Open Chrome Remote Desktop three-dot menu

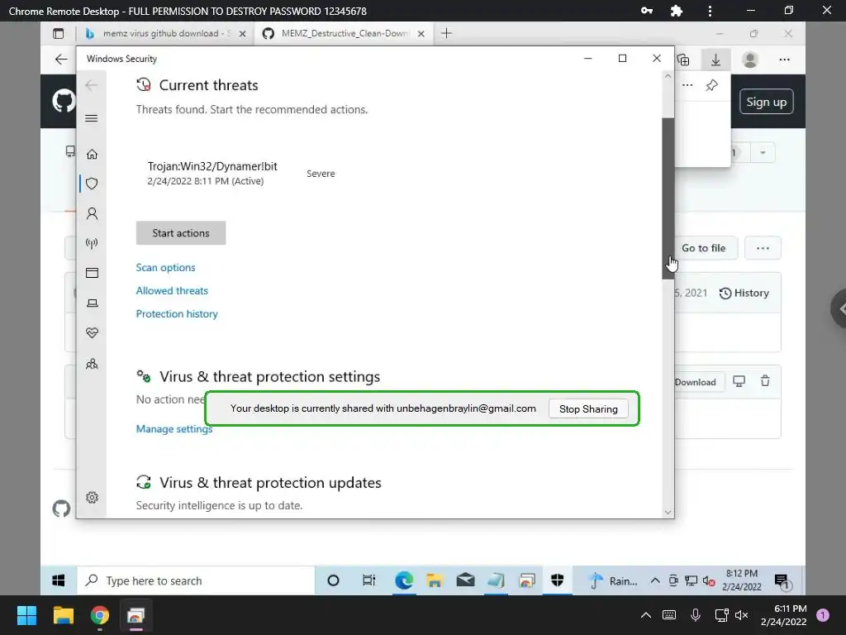click(x=710, y=11)
